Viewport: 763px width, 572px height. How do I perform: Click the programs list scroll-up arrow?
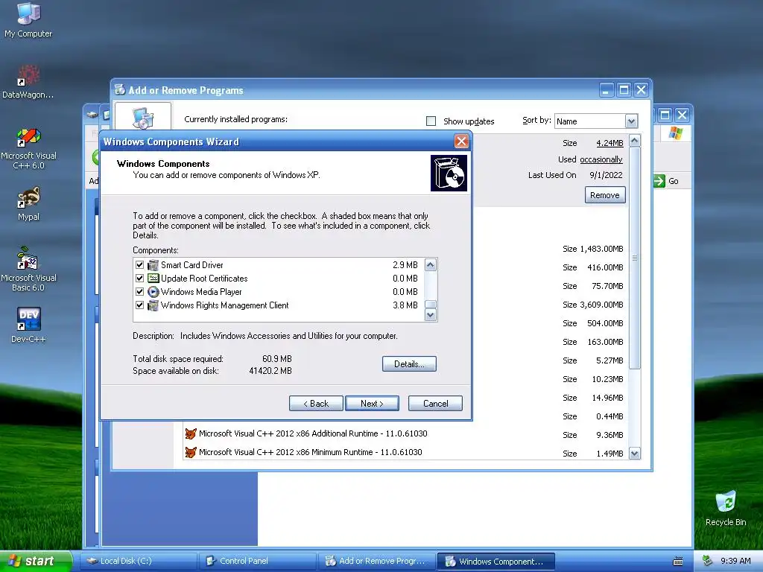635,141
